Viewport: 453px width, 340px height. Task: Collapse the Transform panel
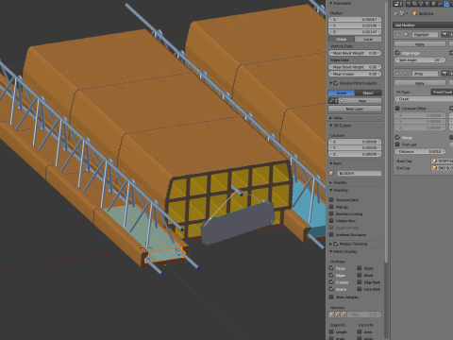point(331,3)
